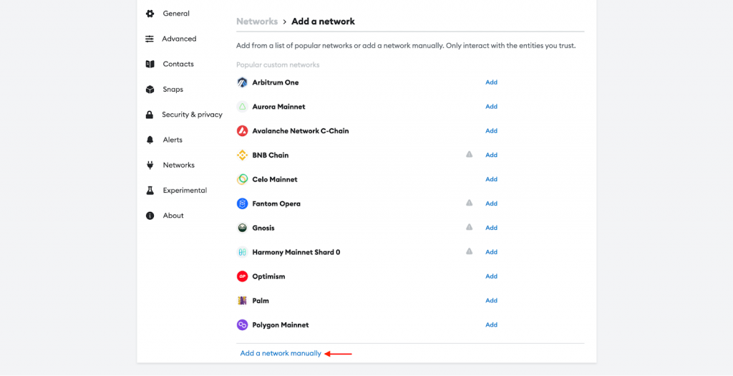This screenshot has width=733, height=376.
Task: Add the Celo Mainnet network
Action: pyautogui.click(x=491, y=180)
